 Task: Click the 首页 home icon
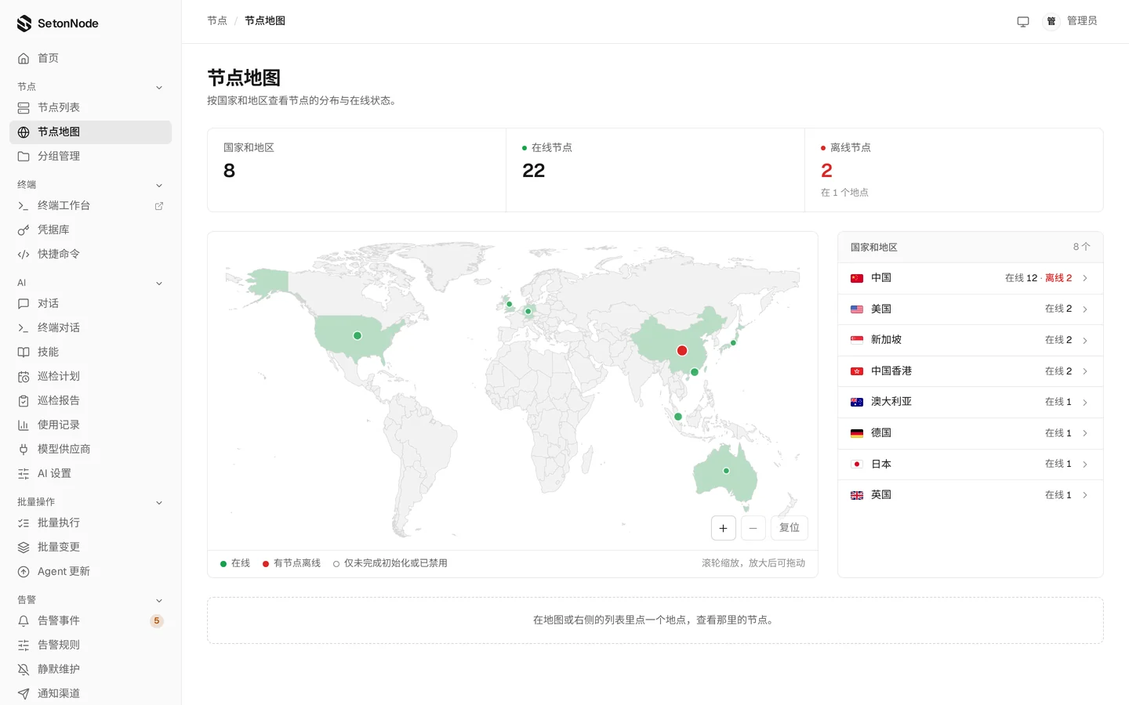pos(24,59)
